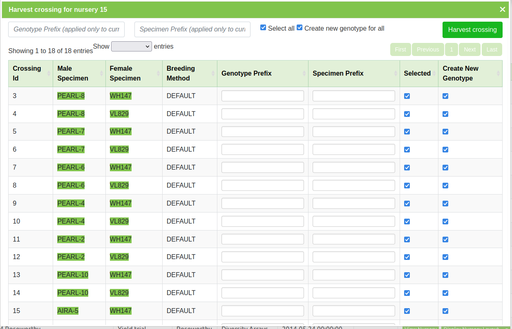Toggle the Select all checkbox

(x=263, y=28)
